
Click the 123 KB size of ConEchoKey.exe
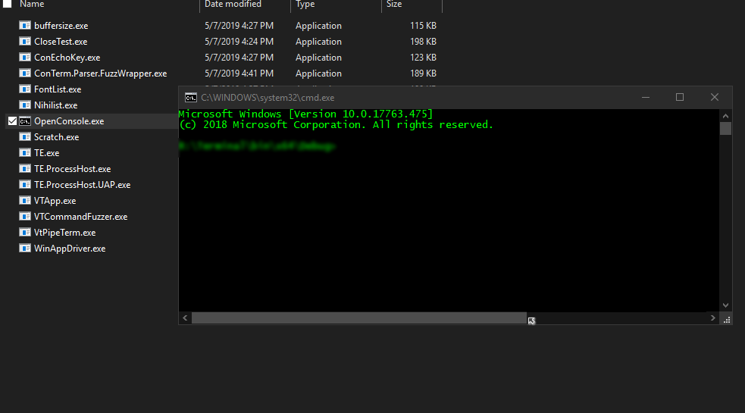pyautogui.click(x=423, y=58)
